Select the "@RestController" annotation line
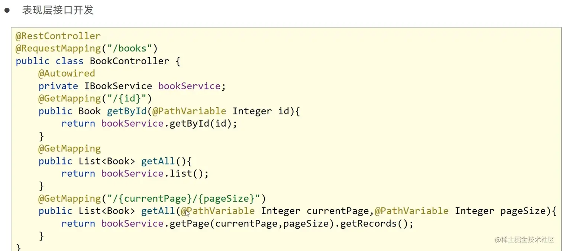Image resolution: width=562 pixels, height=251 pixels. pos(58,36)
